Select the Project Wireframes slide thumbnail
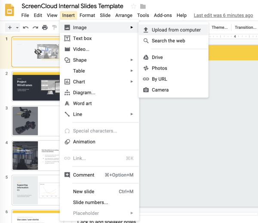The height and width of the screenshot is (223, 258). 36,86
